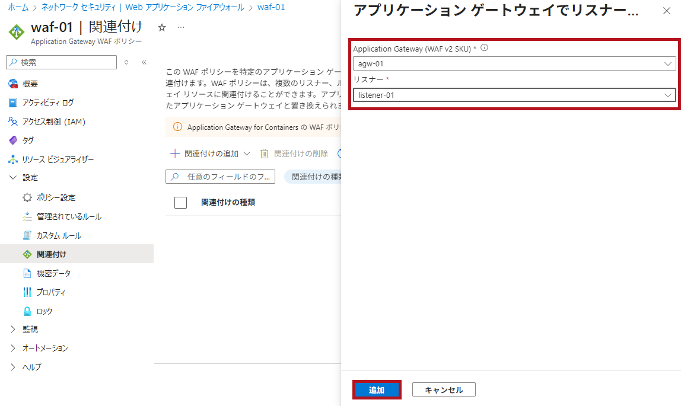Open the ロック lock settings
Screen dimensions: 681x406
[x=44, y=311]
